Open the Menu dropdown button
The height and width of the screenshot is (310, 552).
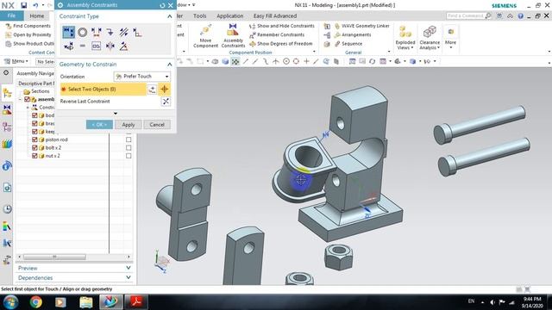coord(16,61)
